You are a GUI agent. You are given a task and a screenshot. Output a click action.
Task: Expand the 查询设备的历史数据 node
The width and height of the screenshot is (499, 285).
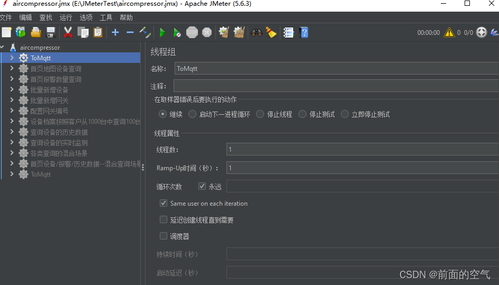tap(12, 132)
